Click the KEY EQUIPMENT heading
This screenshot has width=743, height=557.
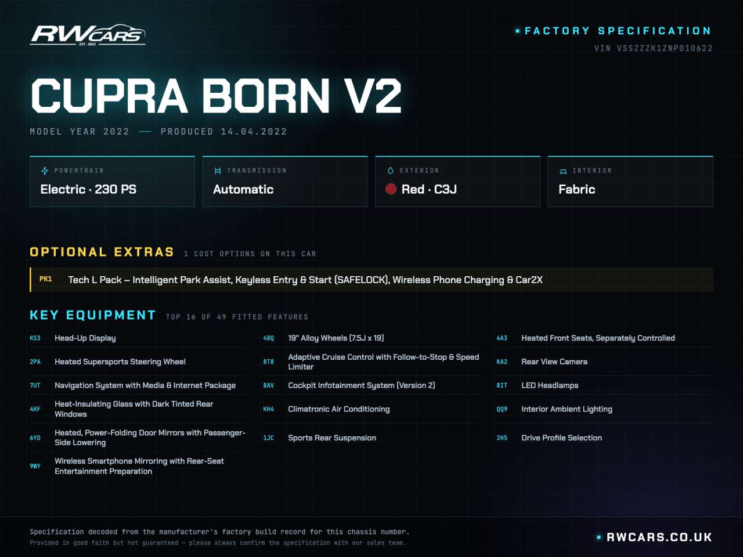coord(93,315)
